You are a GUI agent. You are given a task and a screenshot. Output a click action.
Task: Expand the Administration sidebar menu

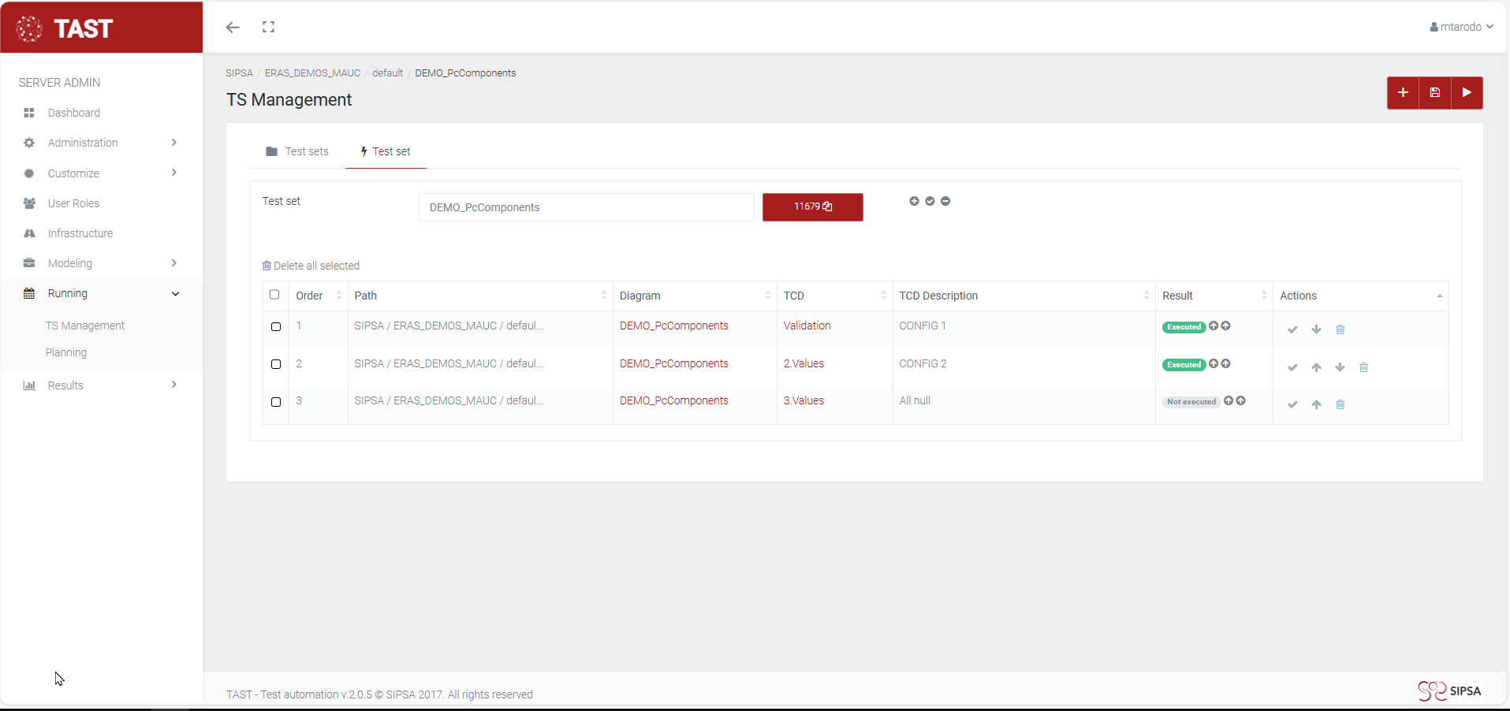click(x=101, y=143)
